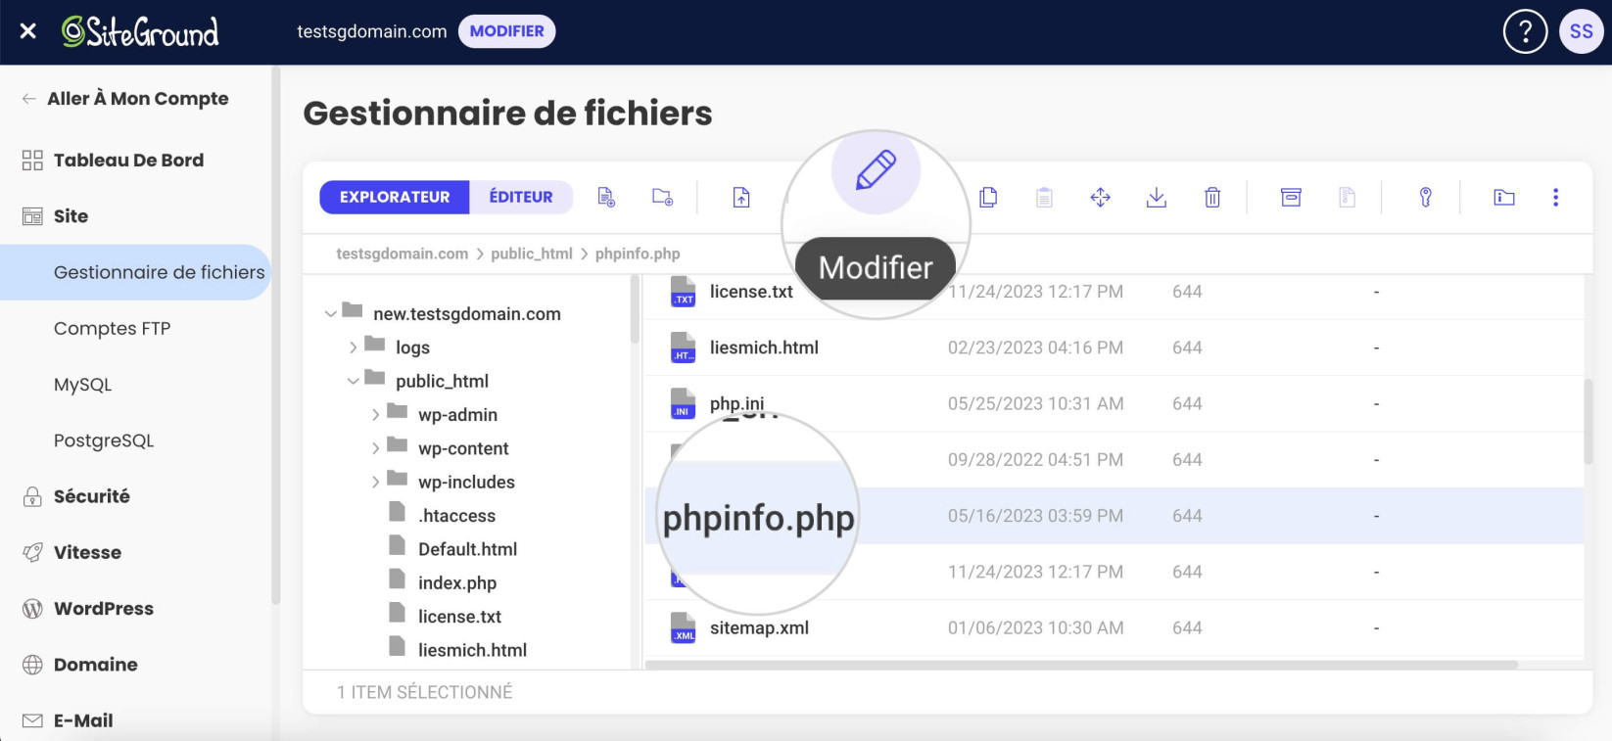The width and height of the screenshot is (1612, 741).
Task: Open PostgreSQL in sidebar
Action: 104,440
